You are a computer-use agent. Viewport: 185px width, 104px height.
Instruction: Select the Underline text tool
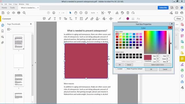[x=55, y=18]
